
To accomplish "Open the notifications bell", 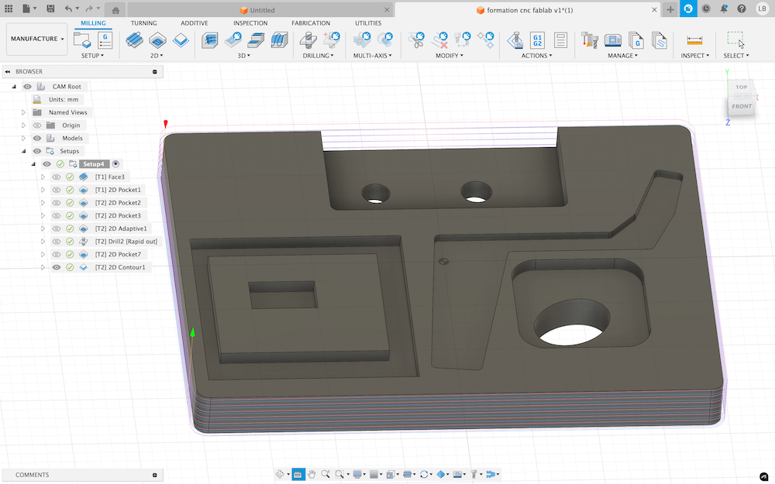I will [724, 9].
